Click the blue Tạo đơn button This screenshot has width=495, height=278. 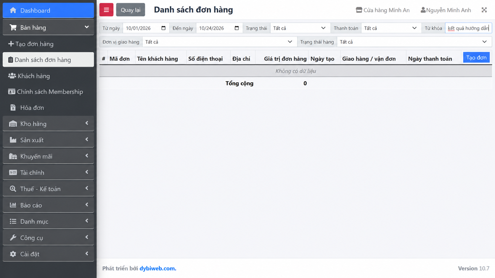coord(476,58)
